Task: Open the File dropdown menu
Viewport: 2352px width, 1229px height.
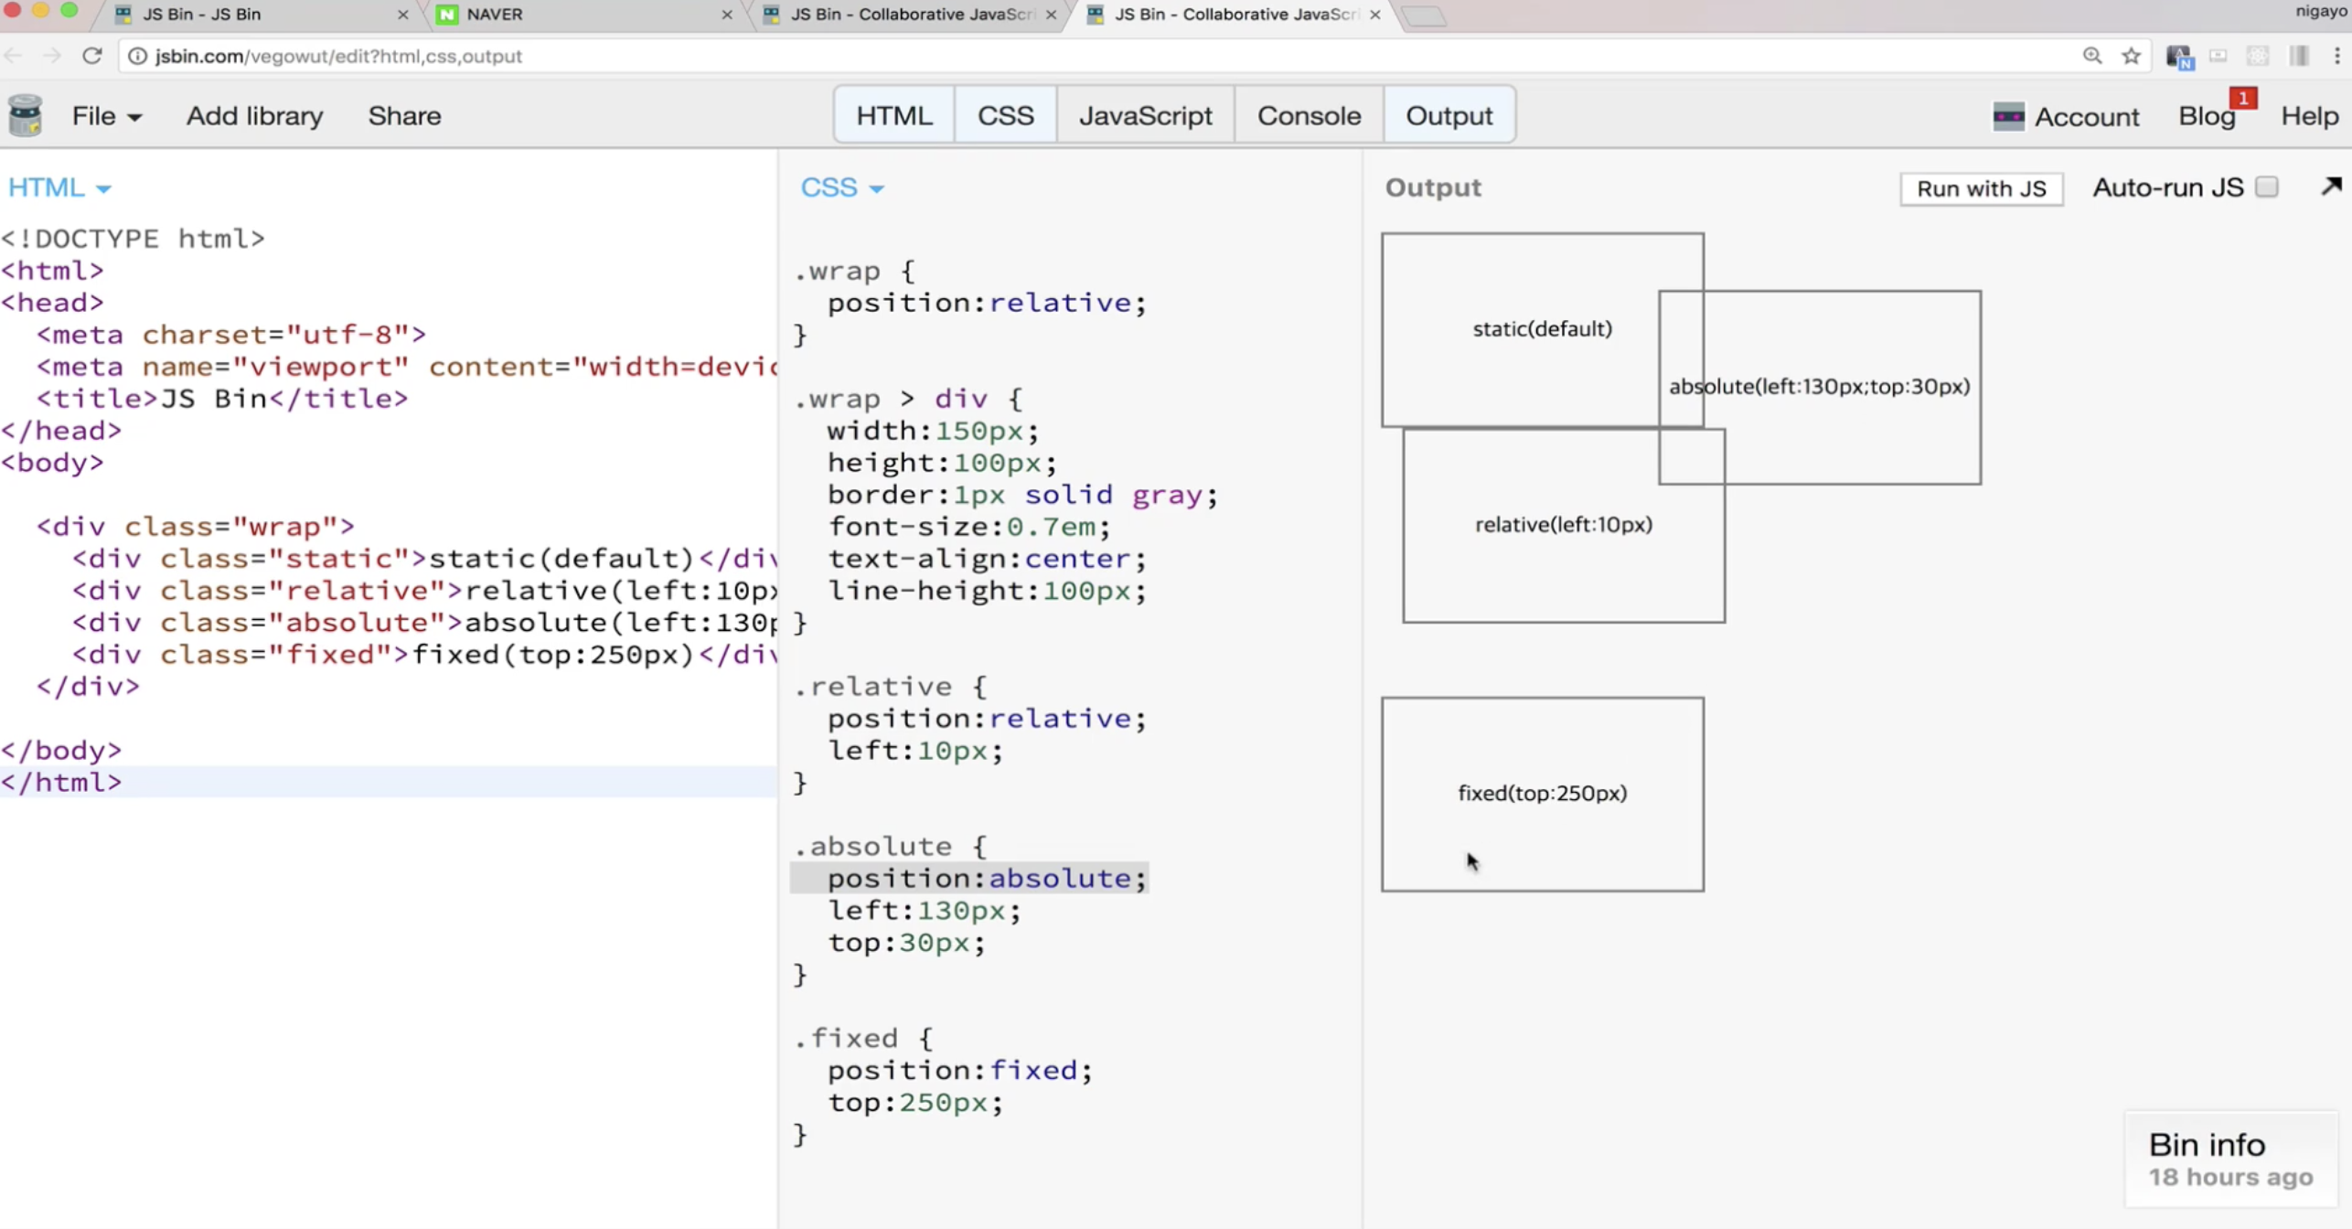Action: 106,116
